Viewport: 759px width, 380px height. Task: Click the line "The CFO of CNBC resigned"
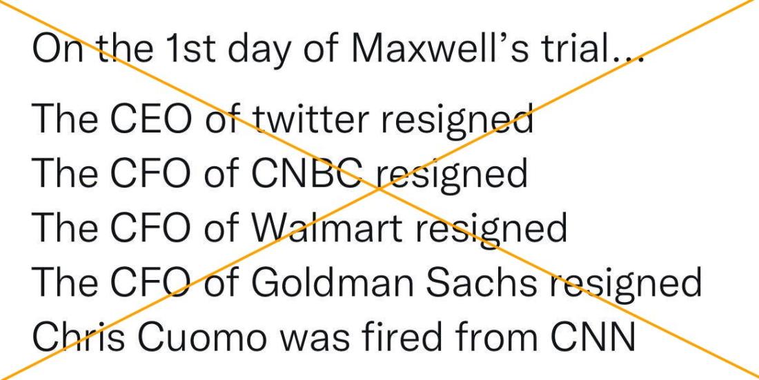click(279, 173)
